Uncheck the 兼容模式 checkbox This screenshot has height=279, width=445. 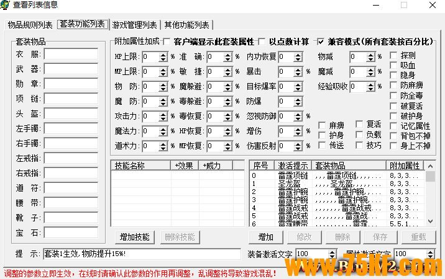pos(321,42)
